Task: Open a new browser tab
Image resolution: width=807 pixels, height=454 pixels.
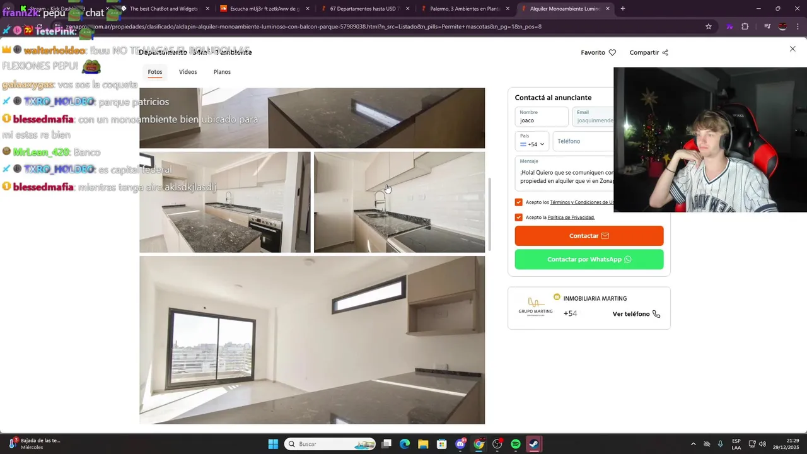Action: [x=623, y=9]
